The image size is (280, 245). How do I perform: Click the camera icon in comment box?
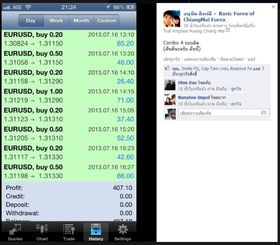[x=264, y=113]
